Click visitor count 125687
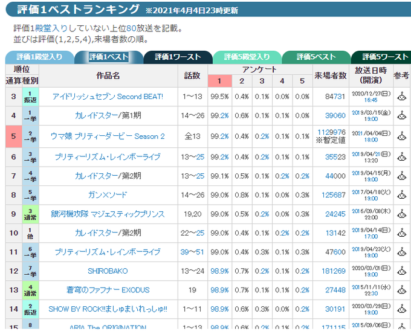411x334 pixels. point(334,195)
